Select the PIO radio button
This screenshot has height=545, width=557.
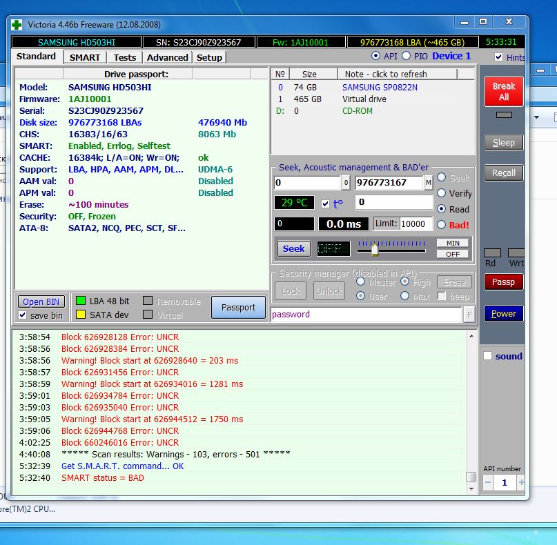click(x=406, y=56)
